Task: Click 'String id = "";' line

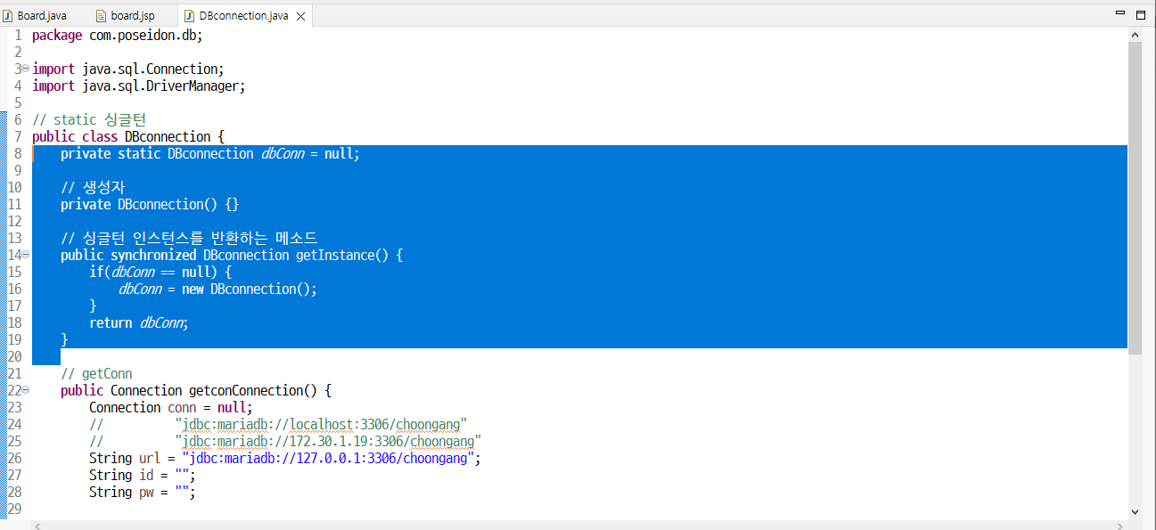Action: [143, 476]
